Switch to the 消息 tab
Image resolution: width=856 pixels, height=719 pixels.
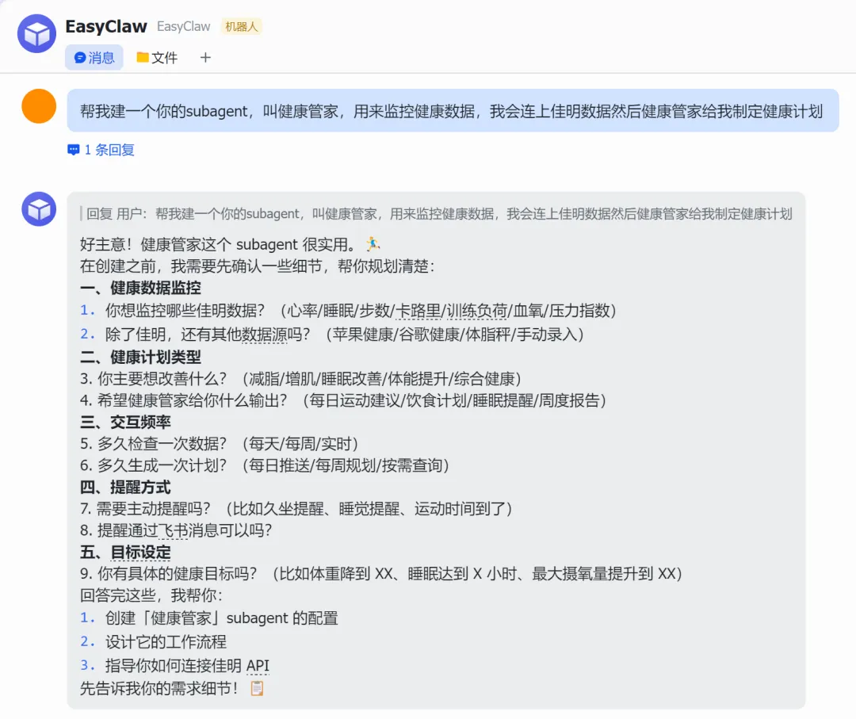94,57
